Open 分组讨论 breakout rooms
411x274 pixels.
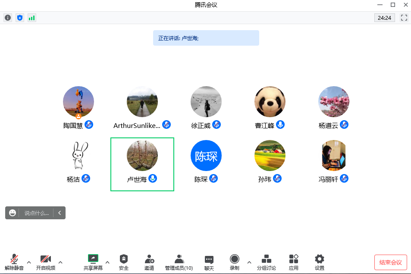click(x=267, y=262)
